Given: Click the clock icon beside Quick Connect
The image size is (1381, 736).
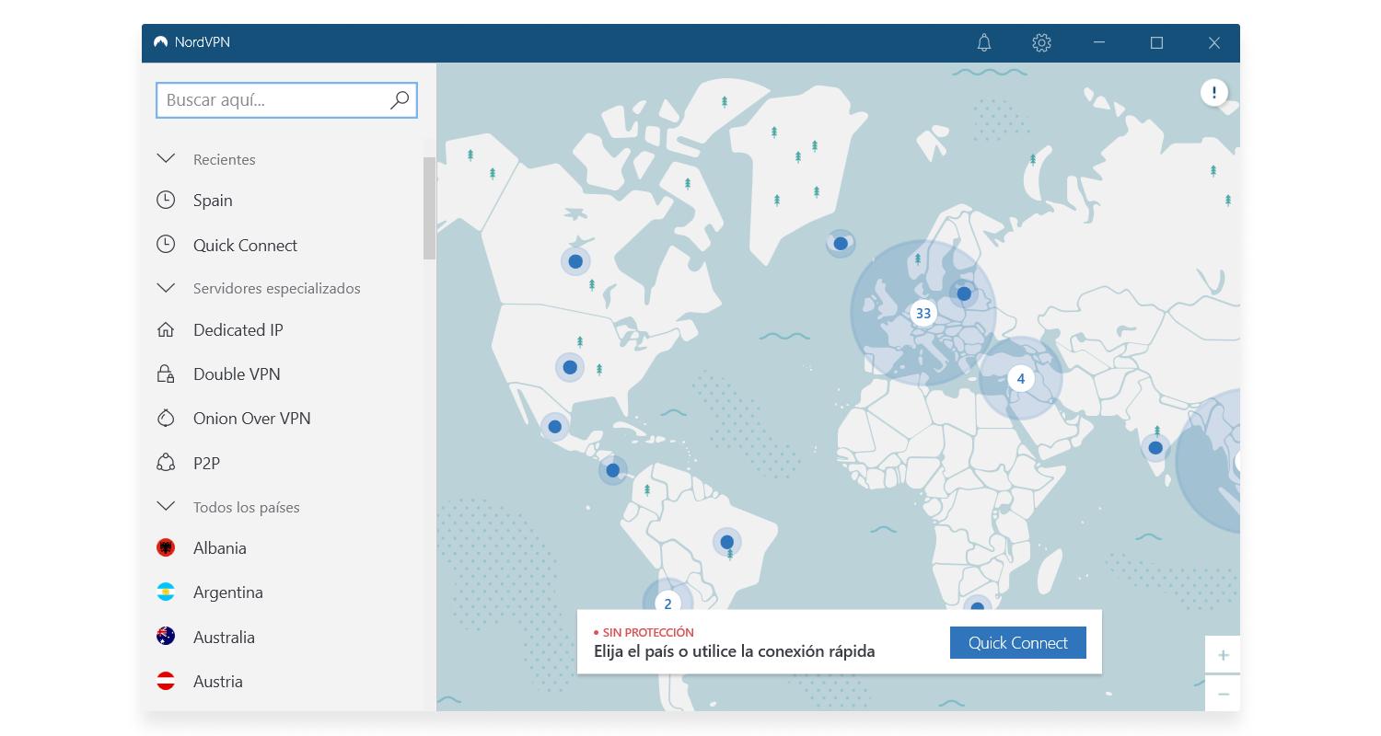Looking at the screenshot, I should (x=166, y=244).
